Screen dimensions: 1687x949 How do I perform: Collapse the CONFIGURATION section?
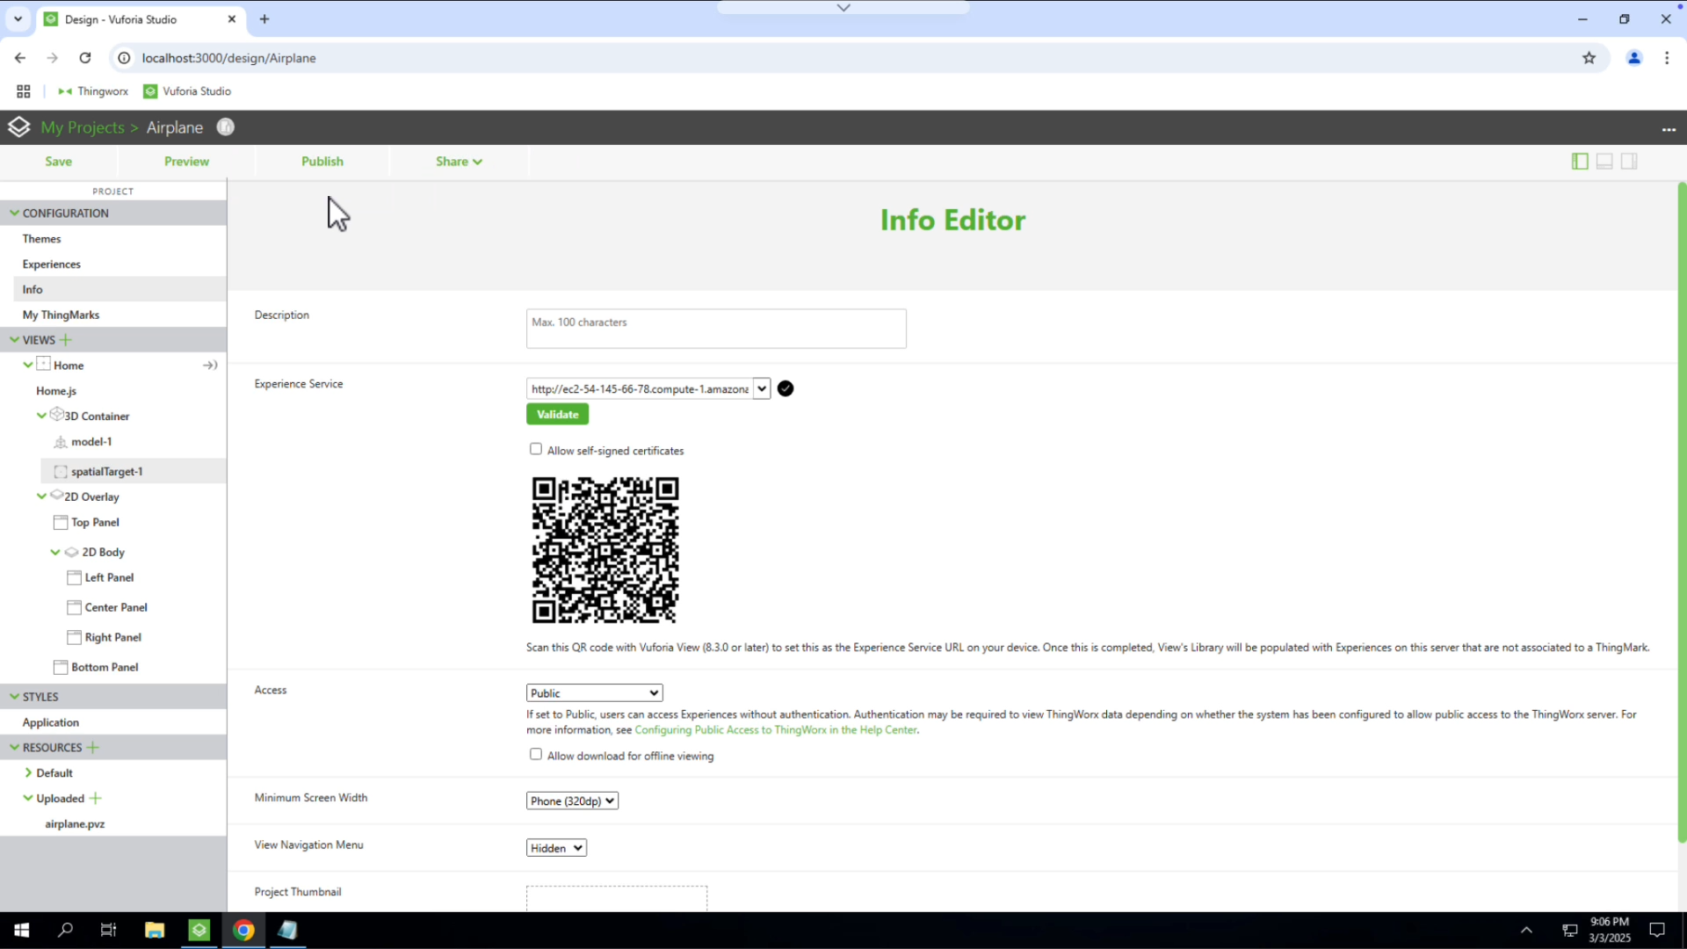15,214
